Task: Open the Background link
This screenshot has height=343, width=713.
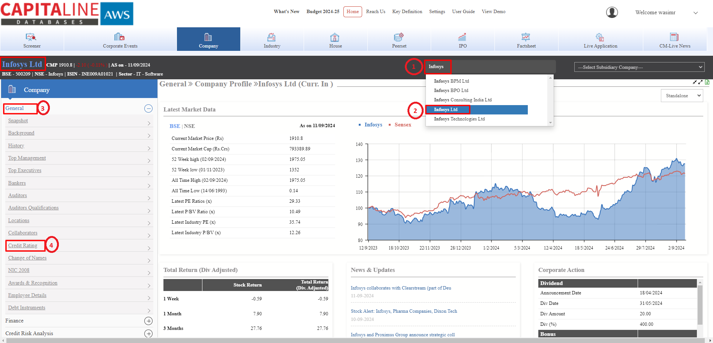Action: [x=21, y=133]
